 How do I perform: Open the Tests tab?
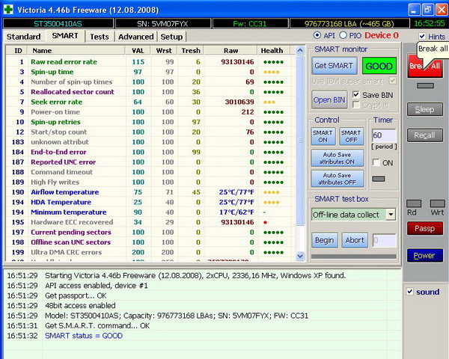click(99, 37)
